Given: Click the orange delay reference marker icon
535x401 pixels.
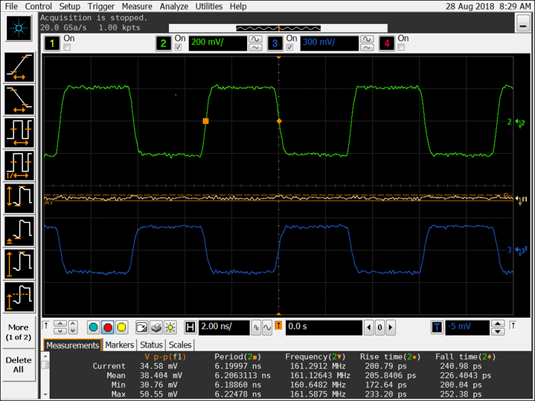Looking at the screenshot, I should (278, 326).
